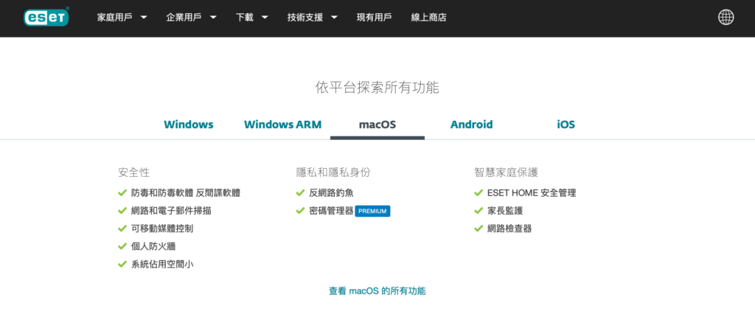Expand the 家庭用戶 dropdown menu
Screen dimensions: 755x331
point(122,17)
